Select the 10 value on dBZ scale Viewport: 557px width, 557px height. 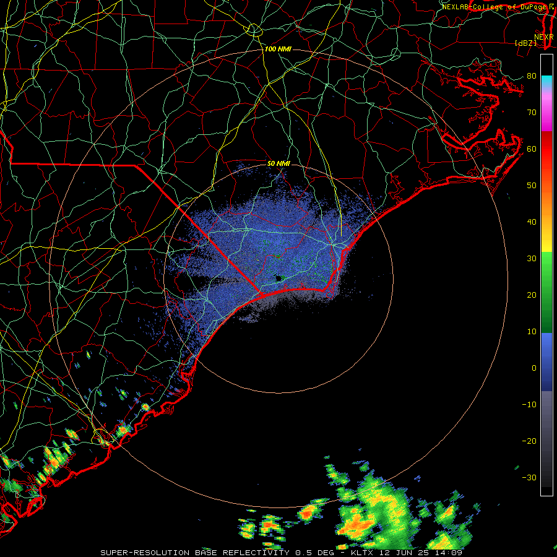coord(532,332)
